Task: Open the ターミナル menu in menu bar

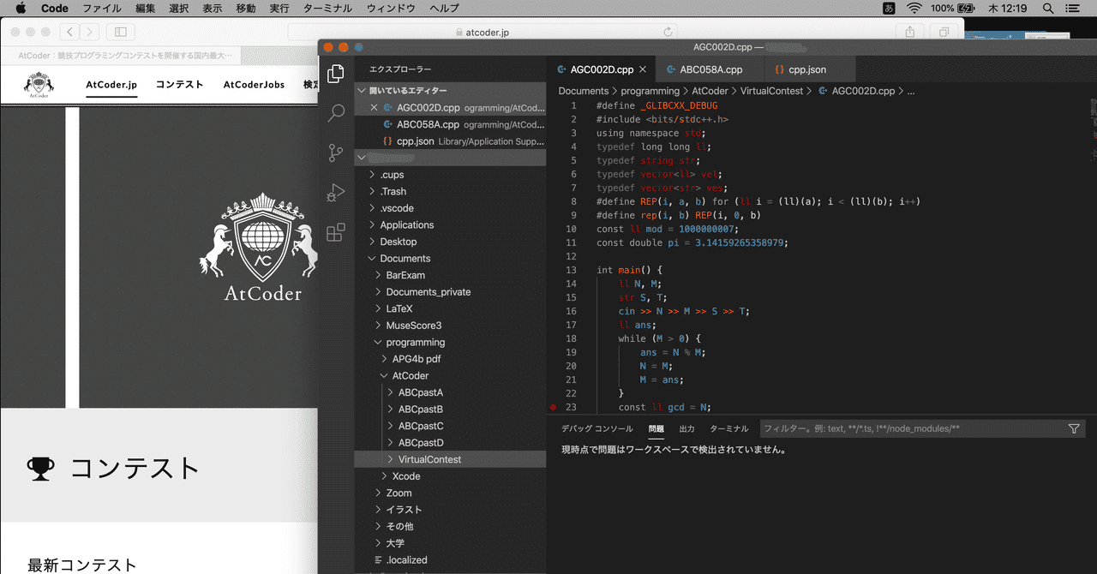Action: pyautogui.click(x=328, y=8)
